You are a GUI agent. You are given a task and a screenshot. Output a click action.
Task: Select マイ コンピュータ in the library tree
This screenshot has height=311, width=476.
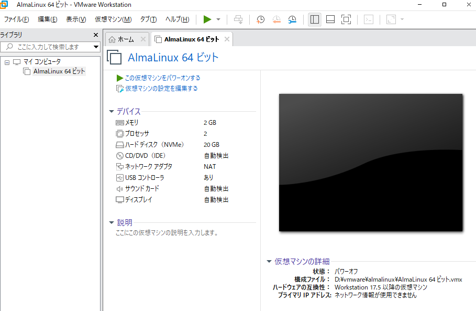(x=42, y=62)
